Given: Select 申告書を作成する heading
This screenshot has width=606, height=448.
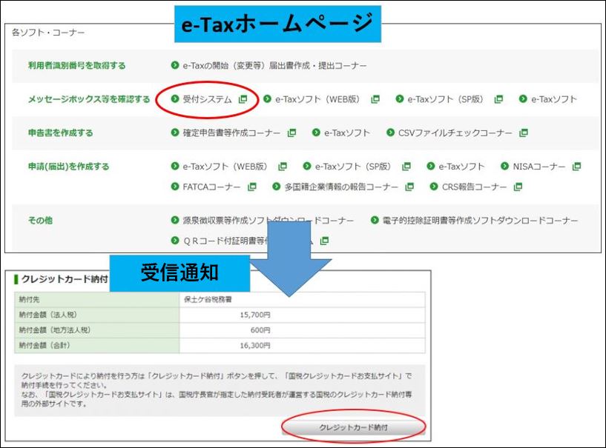Looking at the screenshot, I should [x=61, y=133].
